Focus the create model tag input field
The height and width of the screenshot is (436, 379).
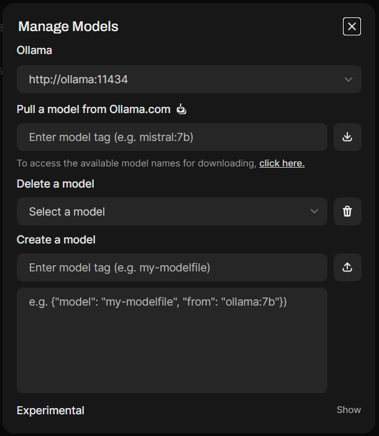click(171, 267)
